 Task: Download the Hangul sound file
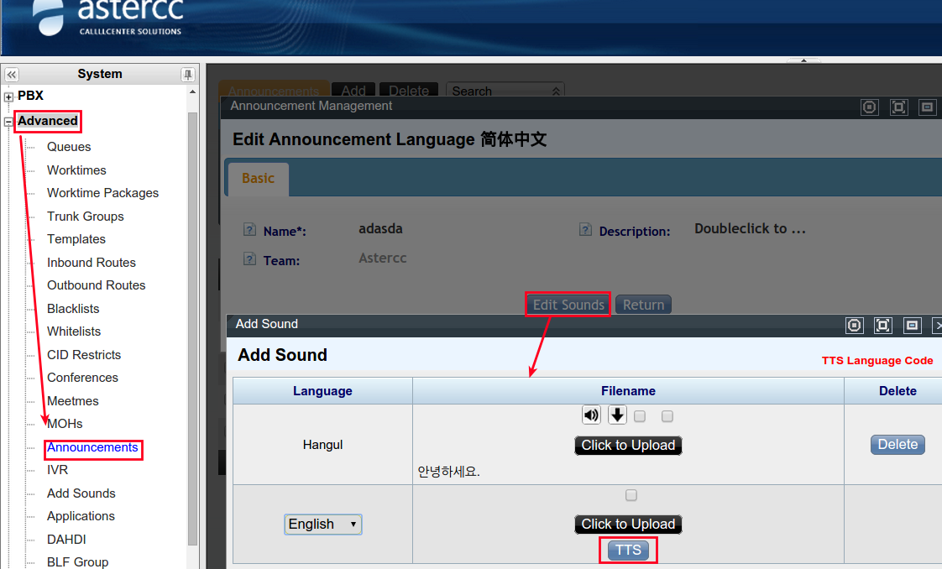click(617, 415)
